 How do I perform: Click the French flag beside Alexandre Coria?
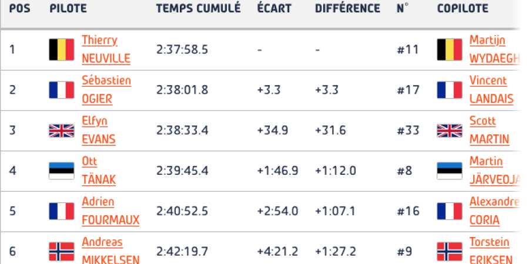point(450,211)
